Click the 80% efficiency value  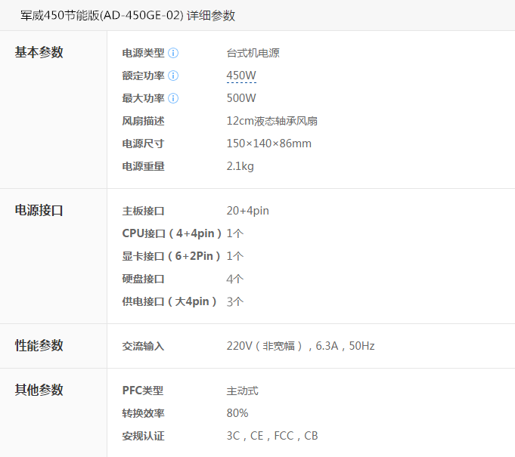click(237, 413)
